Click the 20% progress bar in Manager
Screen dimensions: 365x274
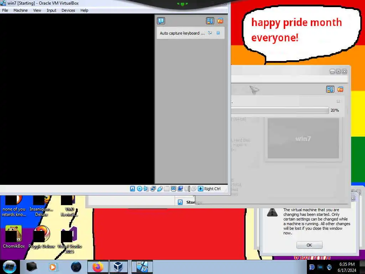click(x=280, y=110)
